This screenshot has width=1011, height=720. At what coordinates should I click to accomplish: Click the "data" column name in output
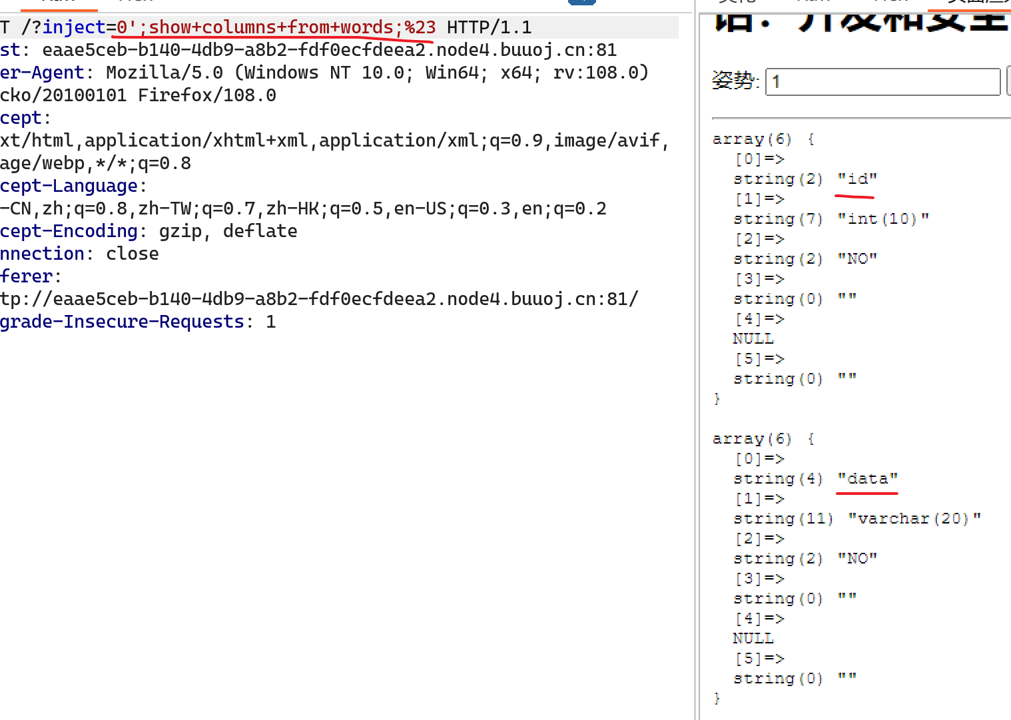point(868,478)
